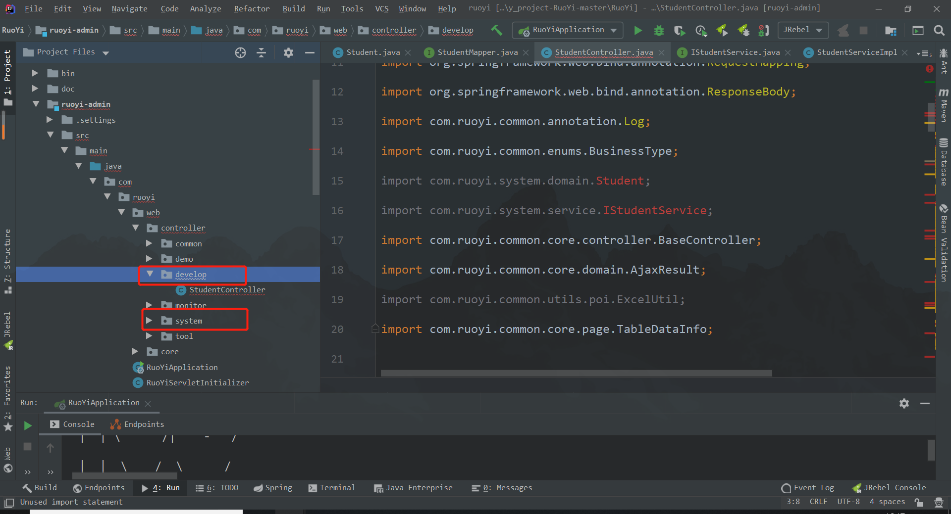Expand the doc folder
This screenshot has width=951, height=514.
pyautogui.click(x=35, y=89)
